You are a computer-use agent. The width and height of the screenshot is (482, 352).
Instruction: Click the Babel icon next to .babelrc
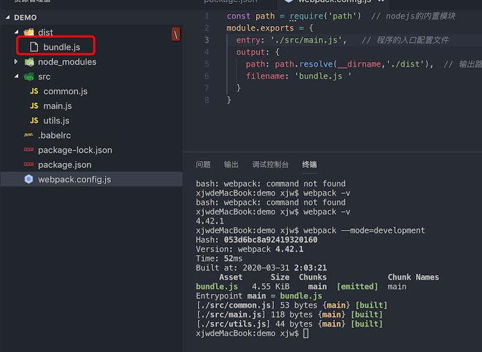pyautogui.click(x=29, y=135)
